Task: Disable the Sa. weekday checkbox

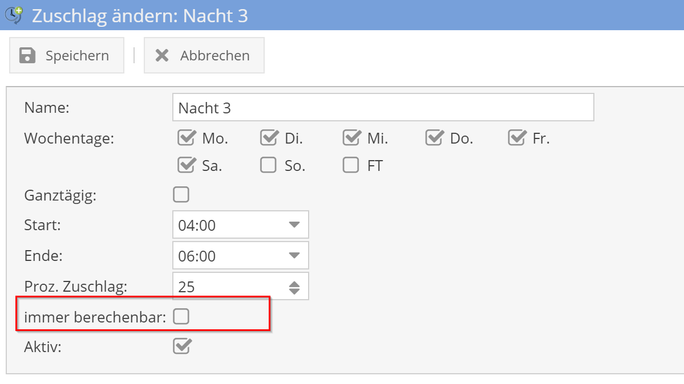Action: click(185, 165)
